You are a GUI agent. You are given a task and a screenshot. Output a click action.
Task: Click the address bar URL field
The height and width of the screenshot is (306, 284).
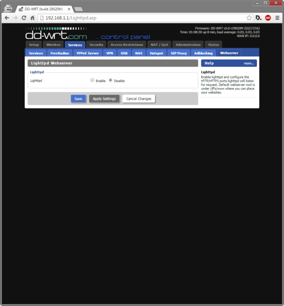coord(142,18)
